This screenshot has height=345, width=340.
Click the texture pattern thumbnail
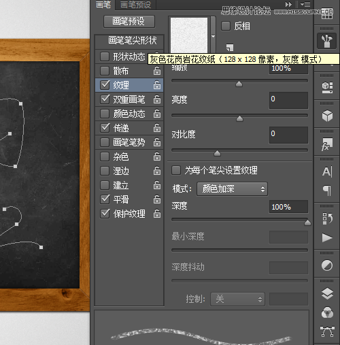[189, 35]
